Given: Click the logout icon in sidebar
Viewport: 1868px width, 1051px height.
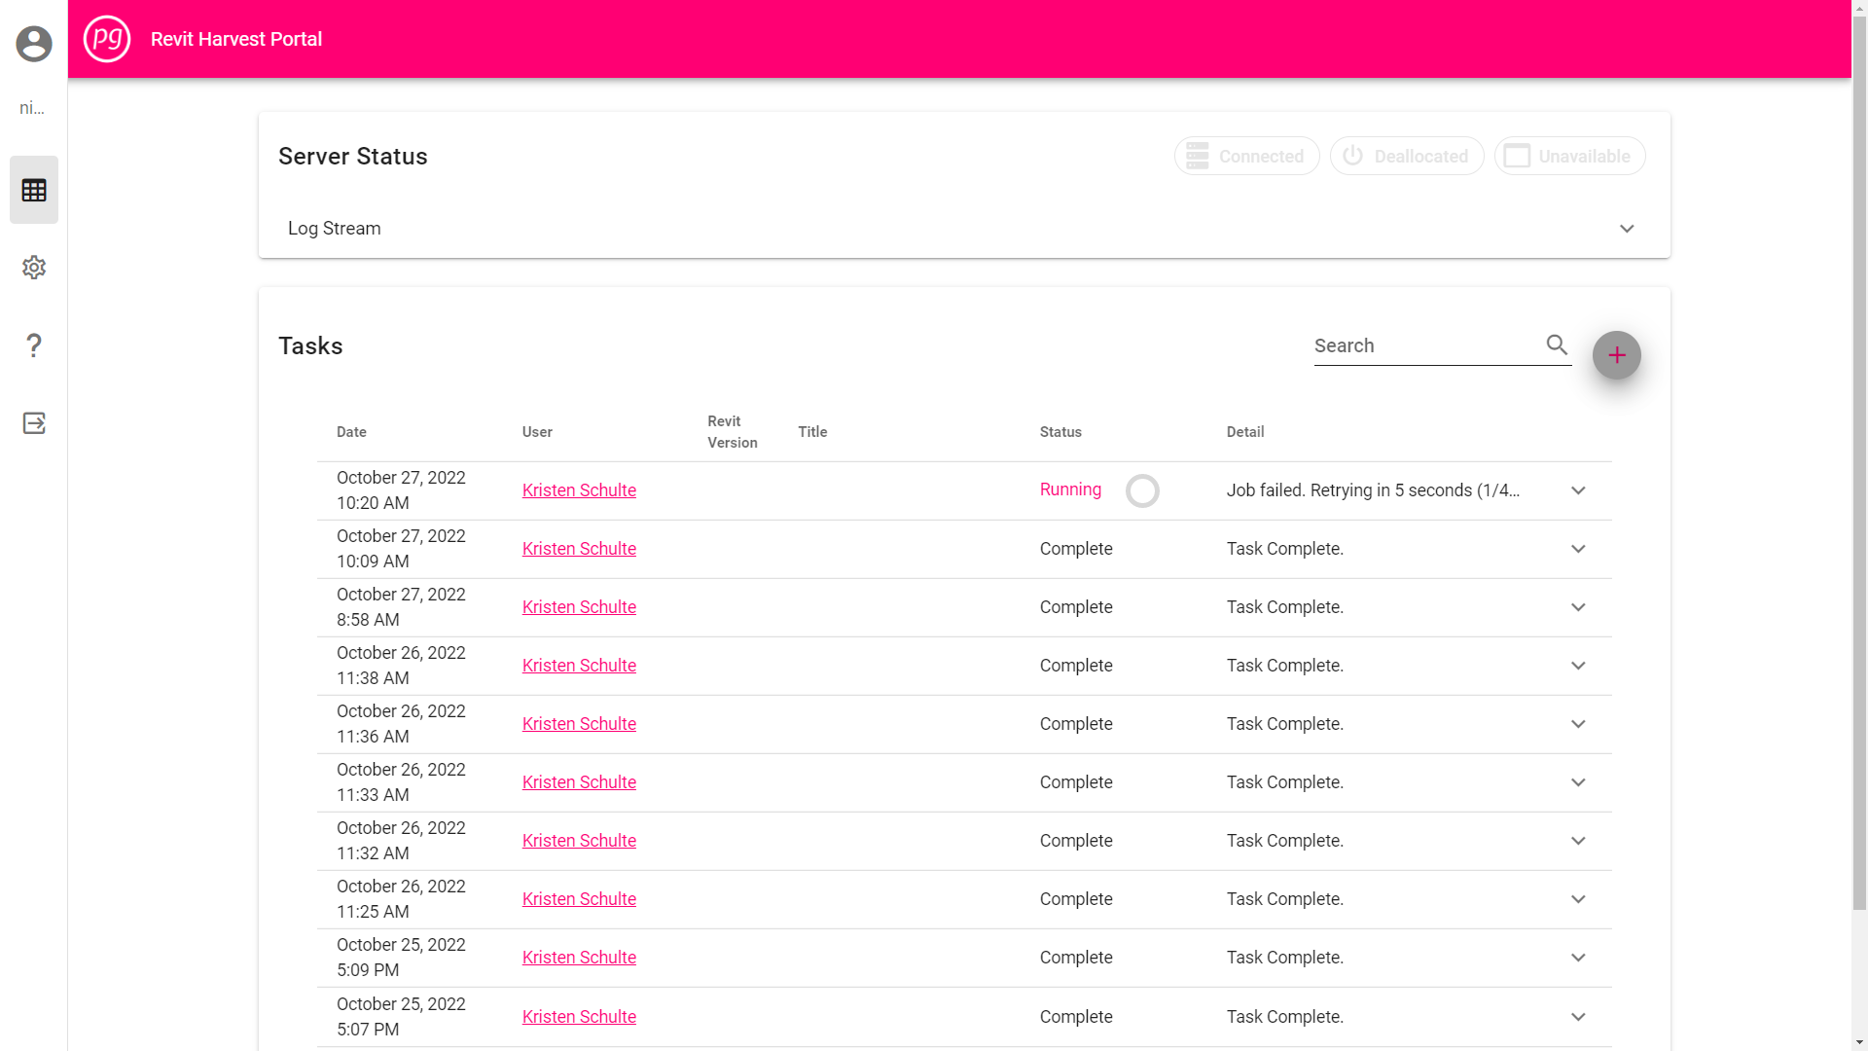Looking at the screenshot, I should click(x=34, y=423).
